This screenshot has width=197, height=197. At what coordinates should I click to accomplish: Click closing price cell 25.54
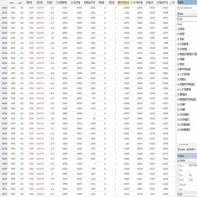[52, 63]
